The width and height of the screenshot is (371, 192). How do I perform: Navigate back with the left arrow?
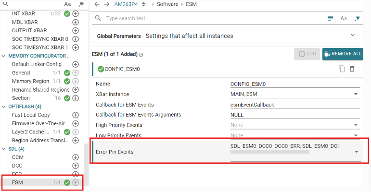coord(97,4)
